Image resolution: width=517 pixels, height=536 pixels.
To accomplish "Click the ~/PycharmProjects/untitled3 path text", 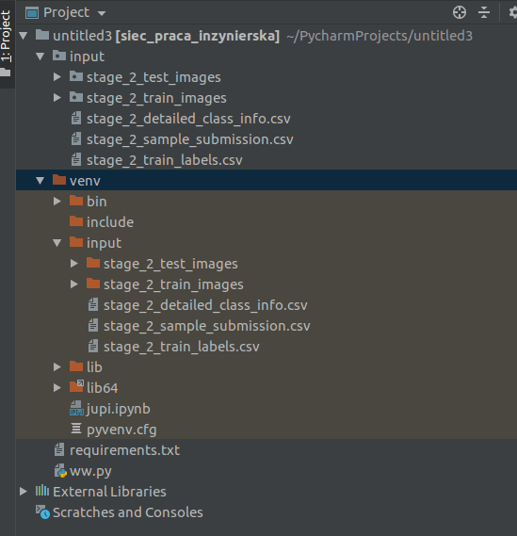I will click(380, 36).
